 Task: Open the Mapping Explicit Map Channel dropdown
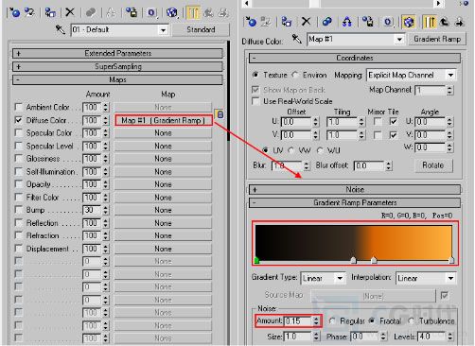[x=412, y=75]
